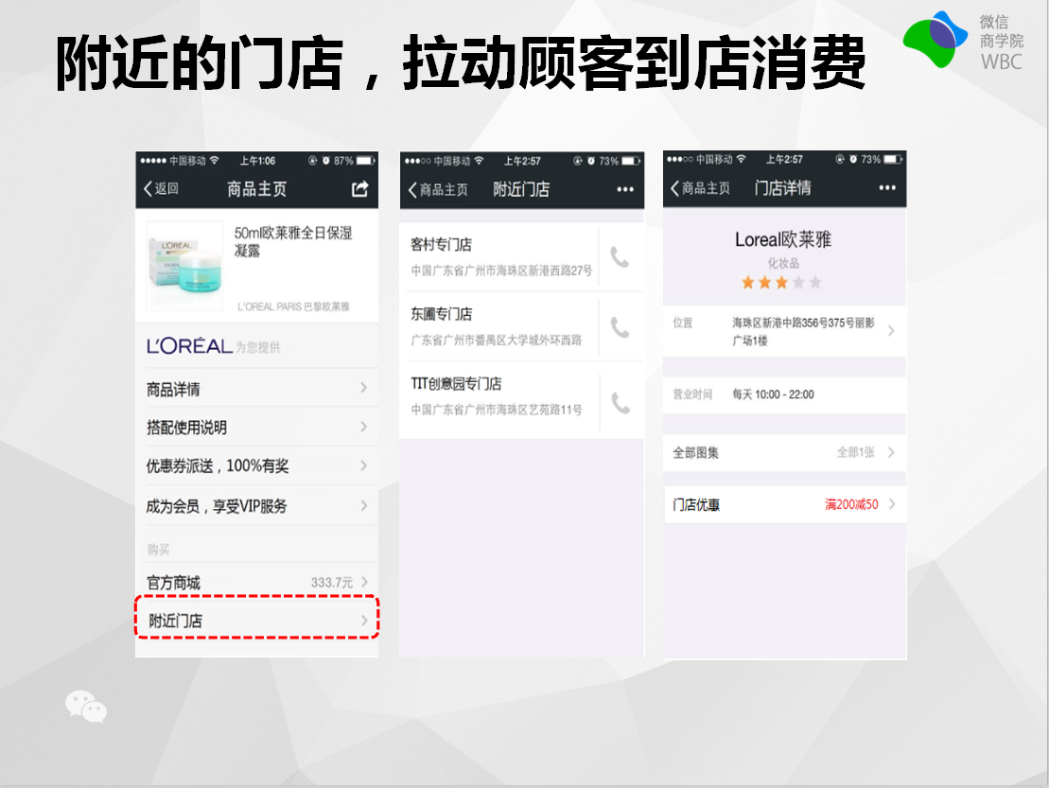The width and height of the screenshot is (1049, 788).
Task: Open the more options dots on 门店详情 screen
Action: 887,188
